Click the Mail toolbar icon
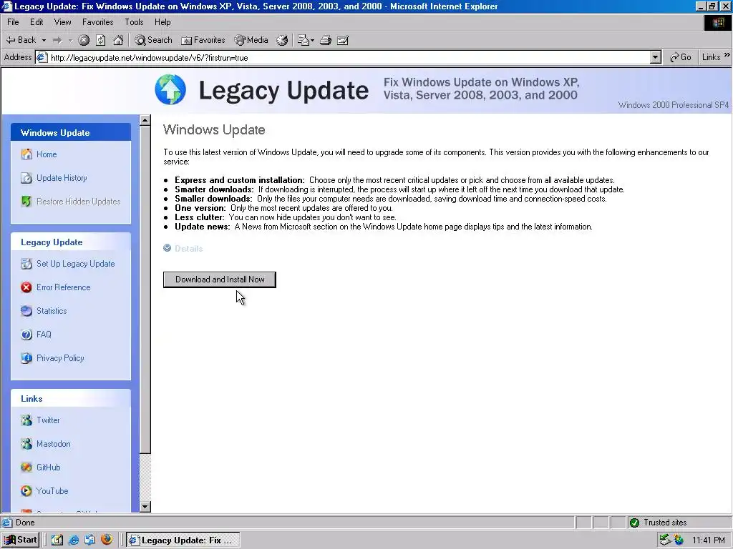Screen dimensions: 733x549 [306, 41]
